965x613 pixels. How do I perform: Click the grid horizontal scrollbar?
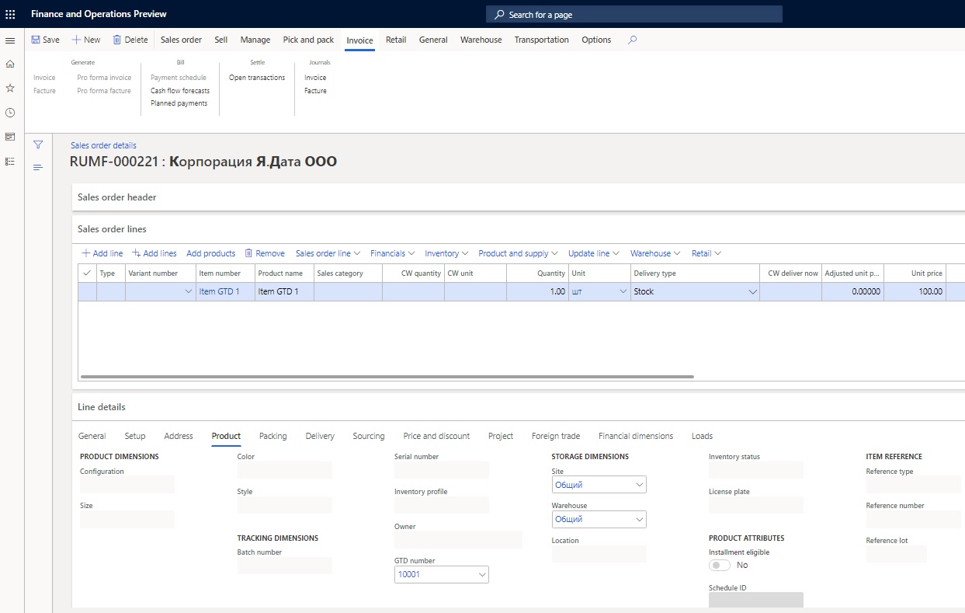387,377
